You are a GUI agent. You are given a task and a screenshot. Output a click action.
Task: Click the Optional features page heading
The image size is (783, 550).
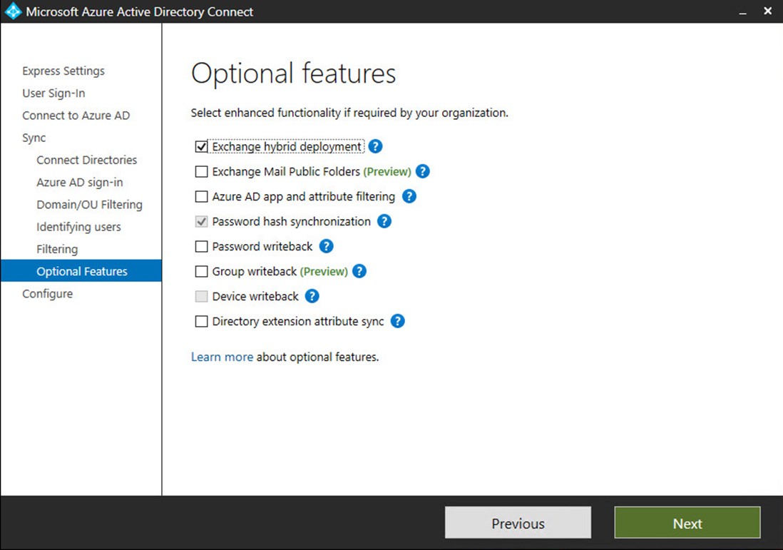293,74
